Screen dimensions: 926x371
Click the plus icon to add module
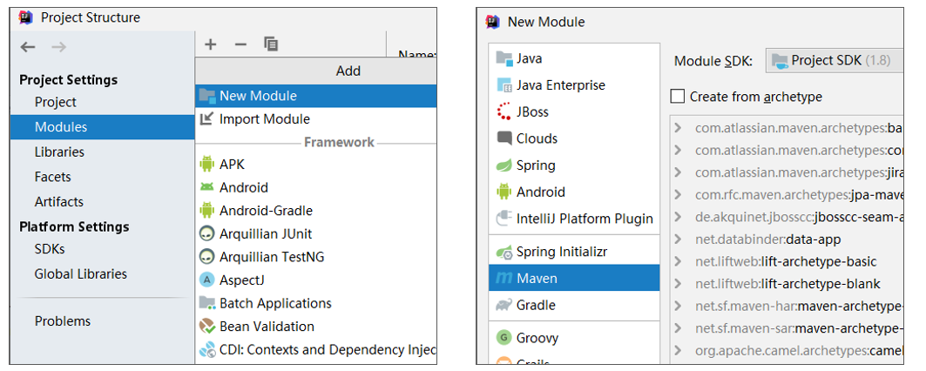click(210, 44)
